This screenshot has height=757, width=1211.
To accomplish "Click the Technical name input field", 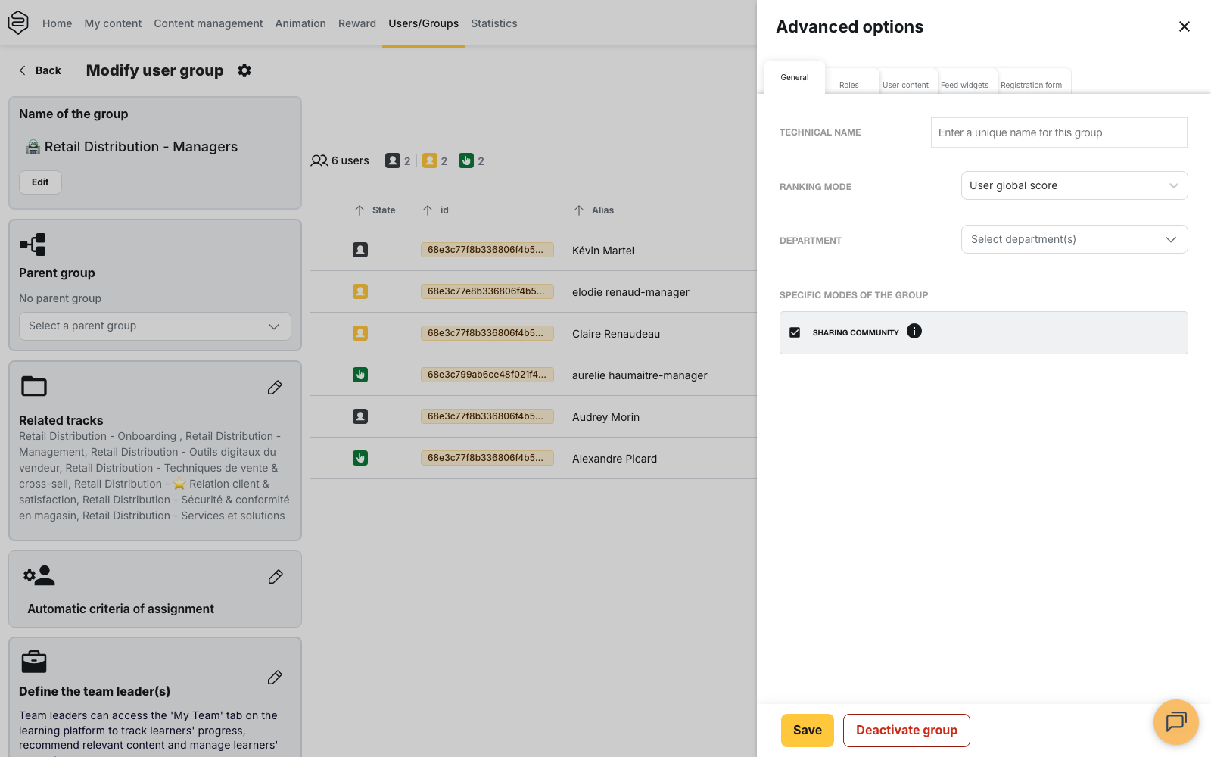I will pyautogui.click(x=1060, y=132).
